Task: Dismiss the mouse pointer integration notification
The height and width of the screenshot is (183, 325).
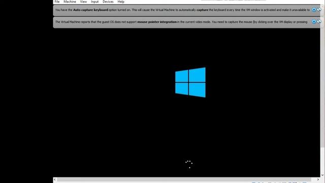Action: (x=314, y=21)
